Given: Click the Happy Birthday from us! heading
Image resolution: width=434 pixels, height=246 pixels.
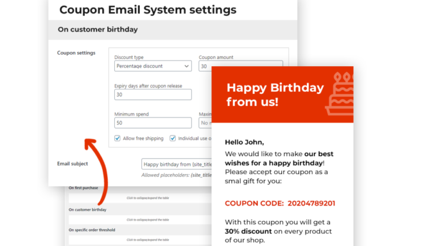Looking at the screenshot, I should tap(275, 94).
